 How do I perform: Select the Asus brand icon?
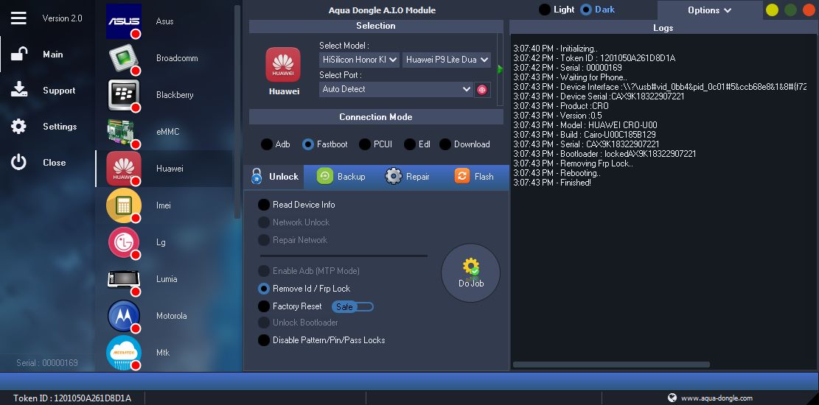124,21
